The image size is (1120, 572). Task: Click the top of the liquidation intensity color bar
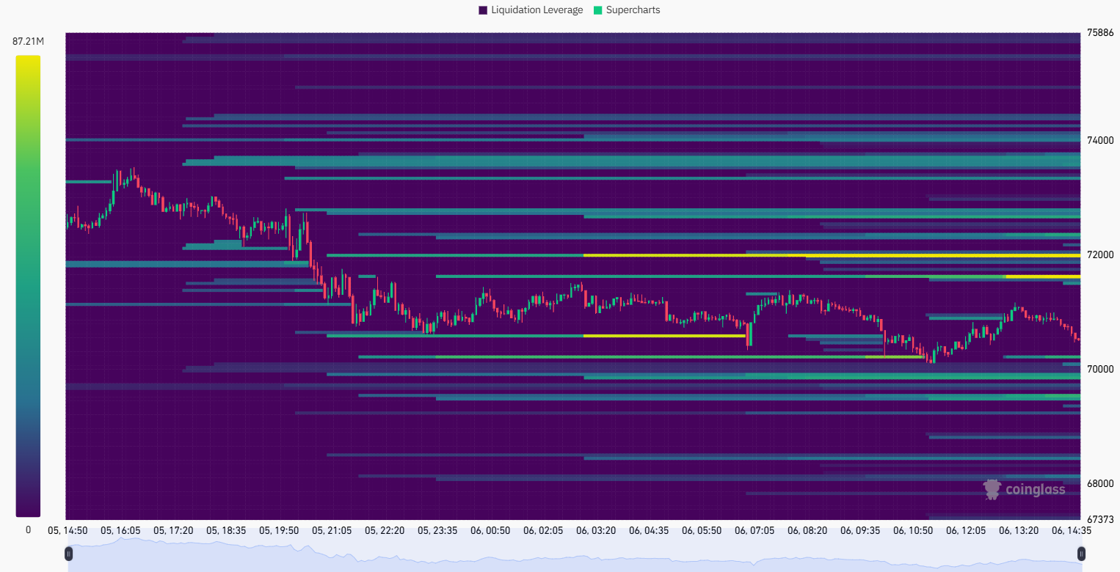pyautogui.click(x=26, y=59)
